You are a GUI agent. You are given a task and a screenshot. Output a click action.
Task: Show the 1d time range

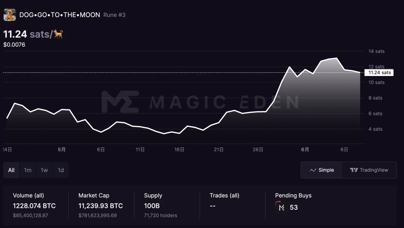[61, 170]
